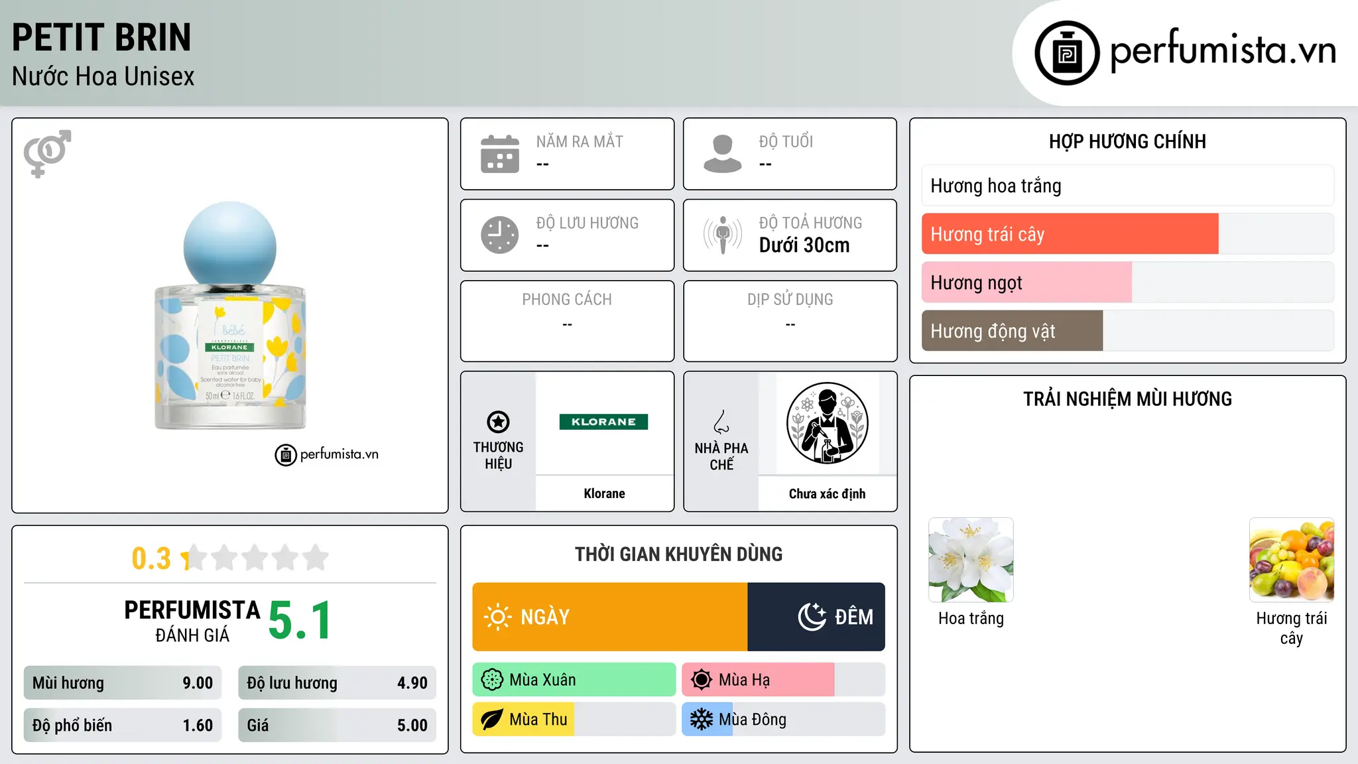Click the Độ phổ biến 1.60 score row
Viewport: 1358px width, 764px height.
(123, 726)
